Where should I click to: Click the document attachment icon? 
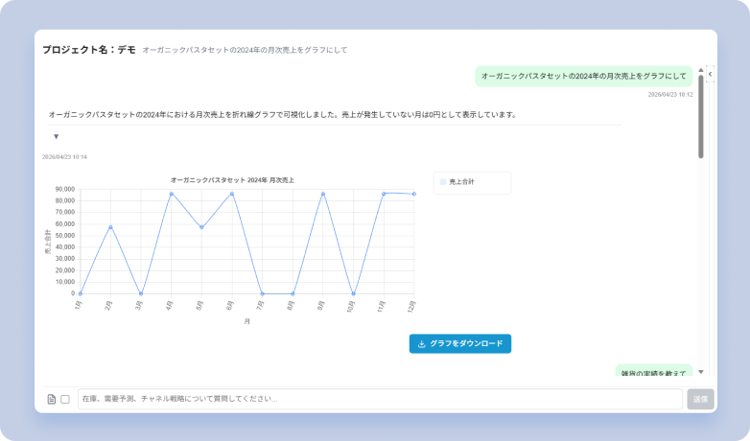(x=52, y=399)
